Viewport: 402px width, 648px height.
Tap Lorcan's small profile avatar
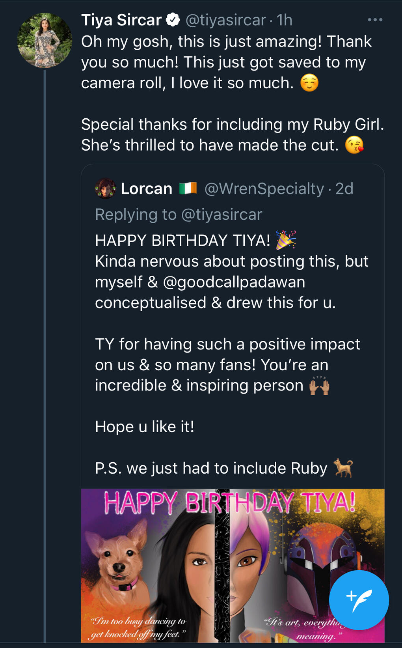(x=105, y=189)
